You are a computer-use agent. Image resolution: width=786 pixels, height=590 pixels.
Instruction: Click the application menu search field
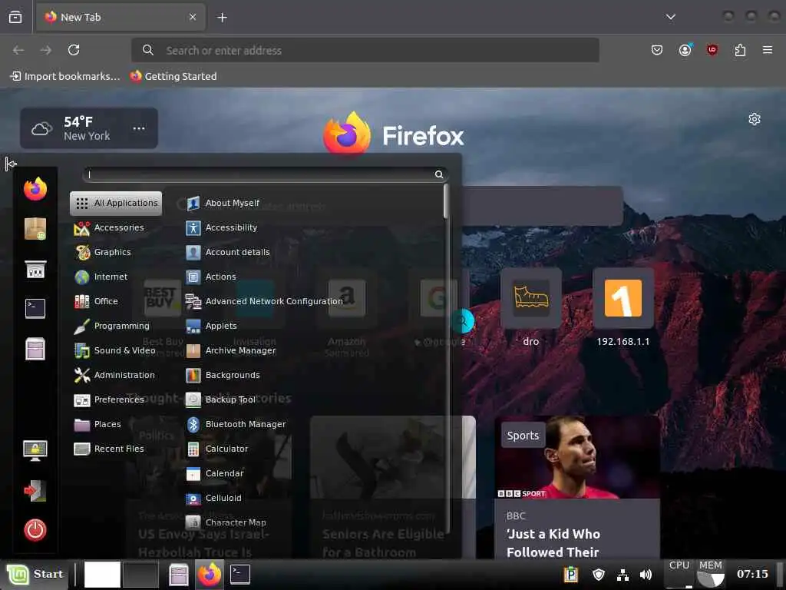point(265,174)
